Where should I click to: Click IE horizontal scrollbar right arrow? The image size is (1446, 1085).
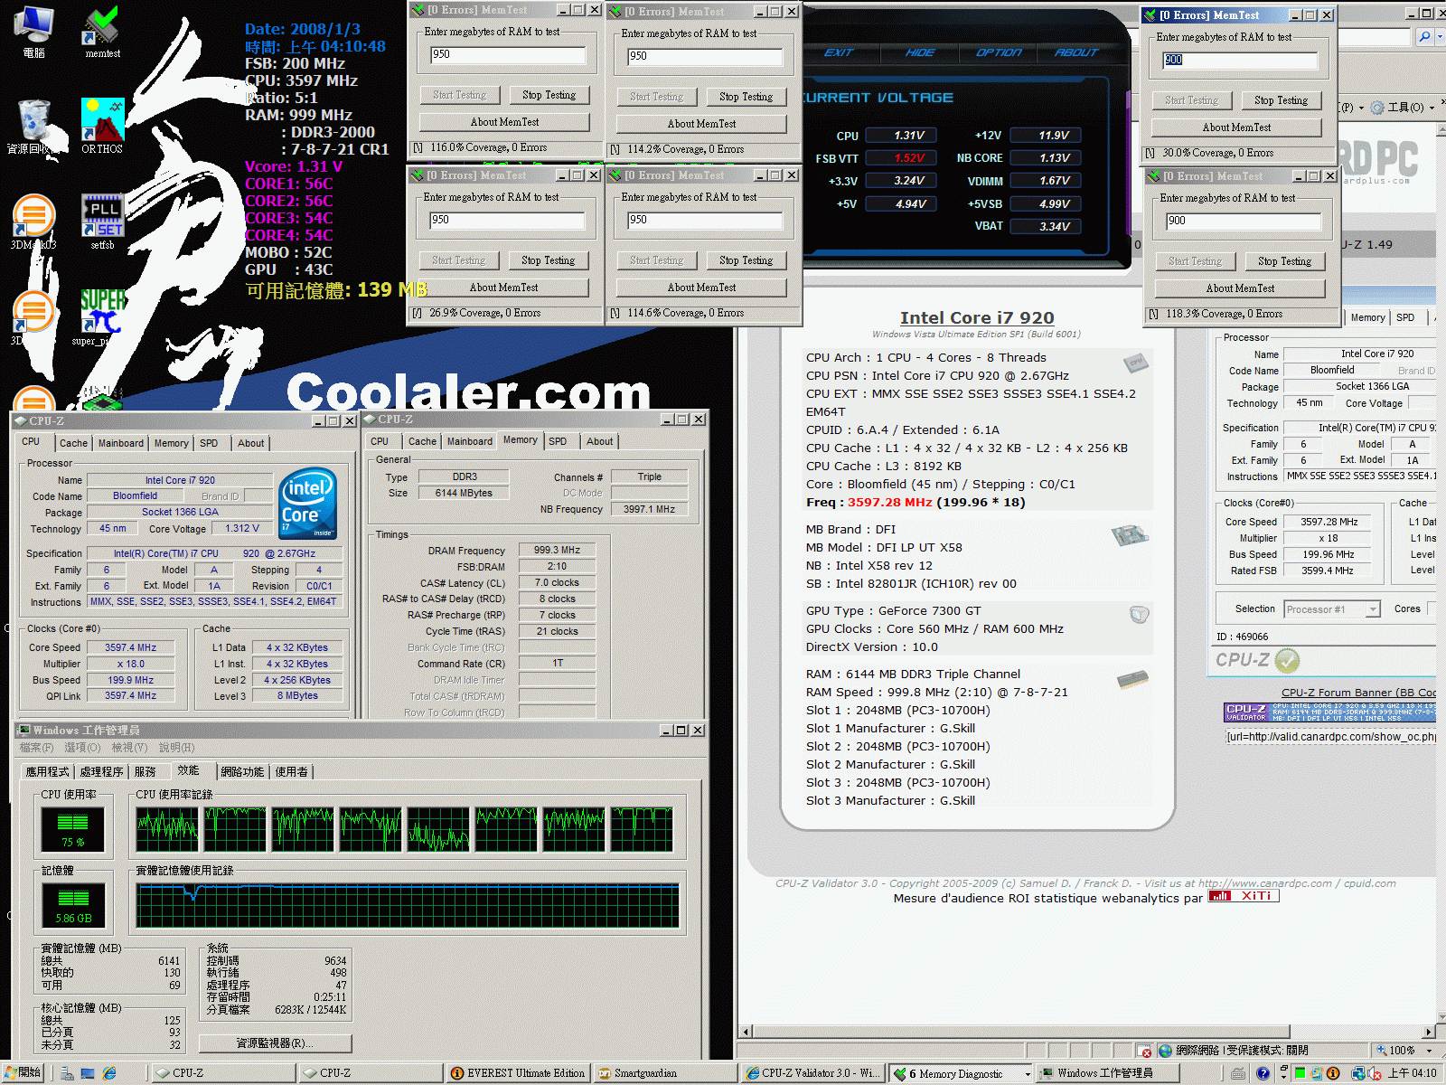1429,1032
